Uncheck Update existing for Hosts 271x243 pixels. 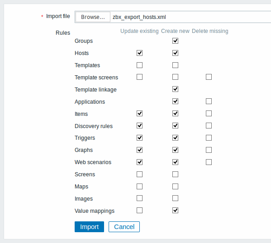139,53
